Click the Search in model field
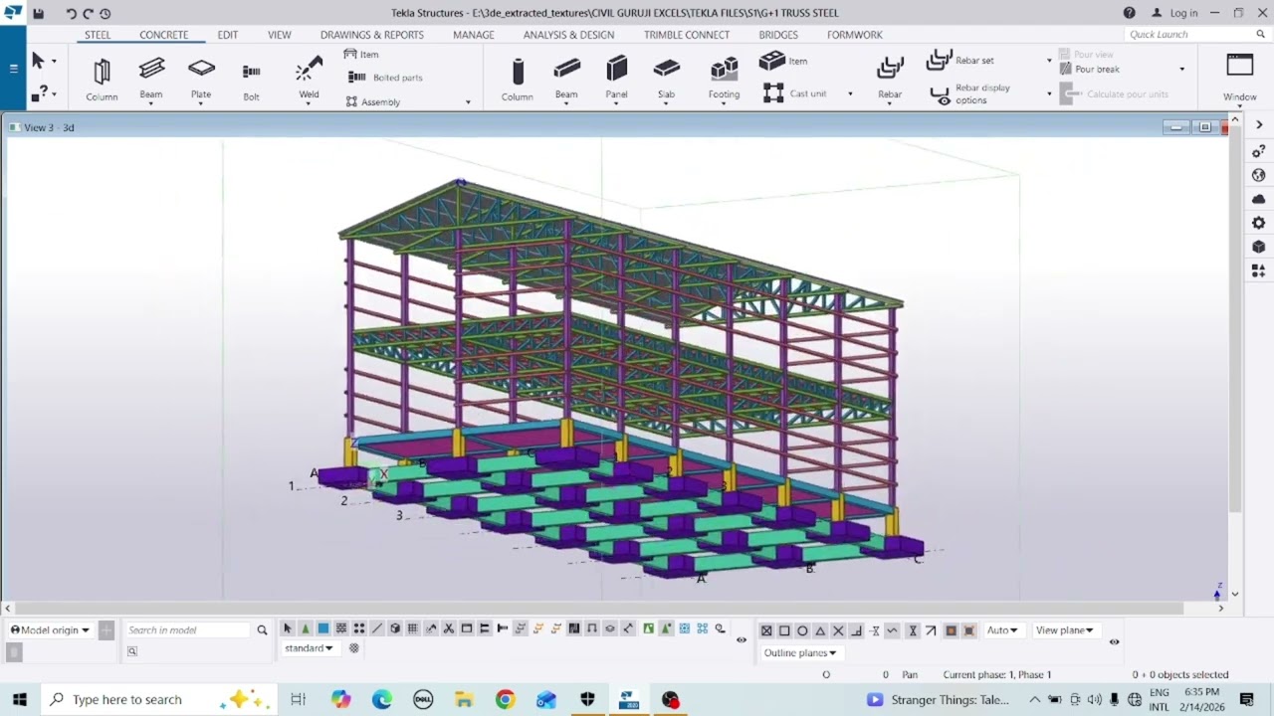 tap(187, 629)
